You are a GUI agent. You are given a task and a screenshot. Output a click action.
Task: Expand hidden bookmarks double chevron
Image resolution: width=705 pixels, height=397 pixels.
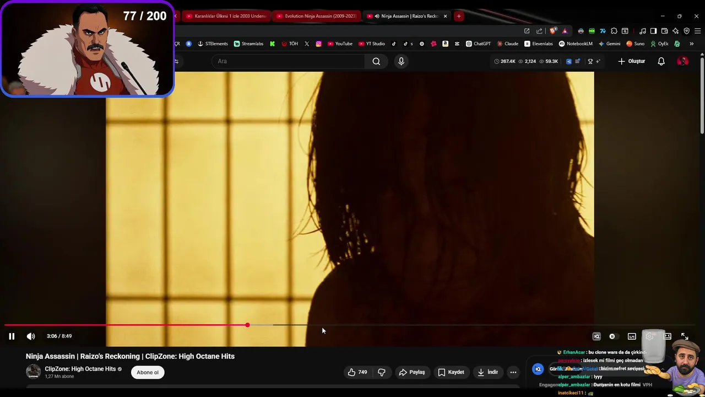691,44
